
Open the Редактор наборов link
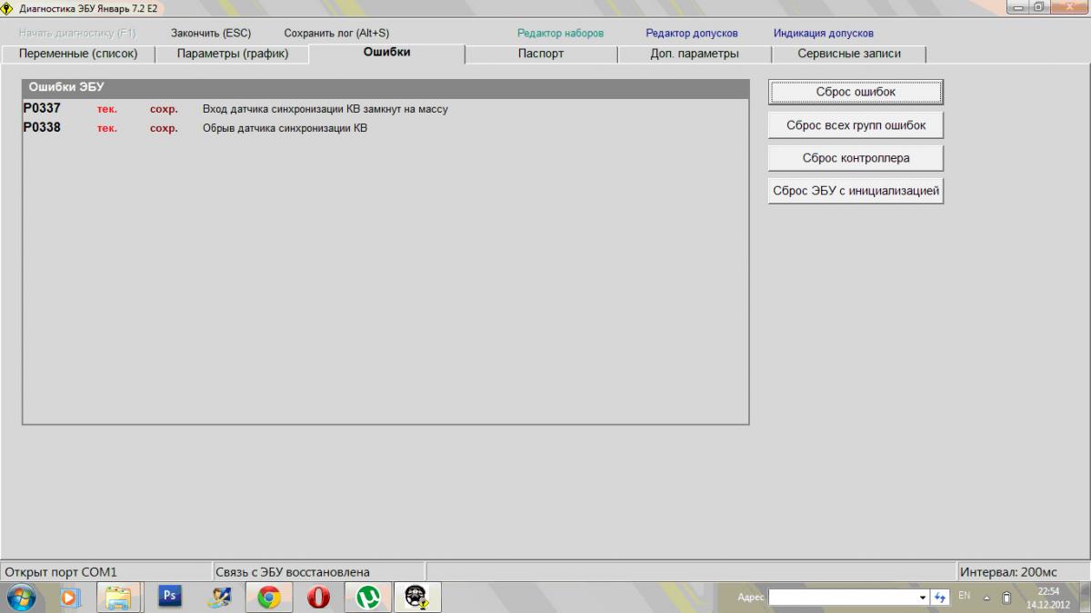coord(560,33)
